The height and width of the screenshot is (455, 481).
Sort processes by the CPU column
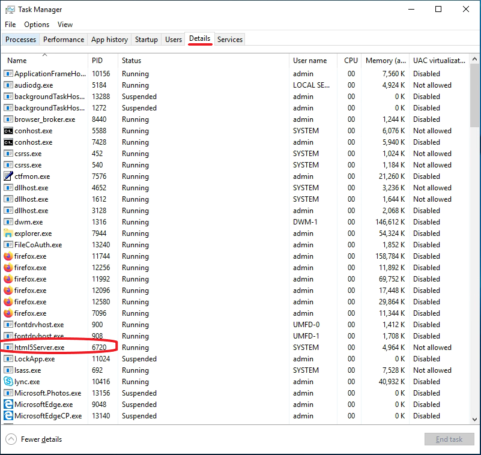[x=351, y=60]
